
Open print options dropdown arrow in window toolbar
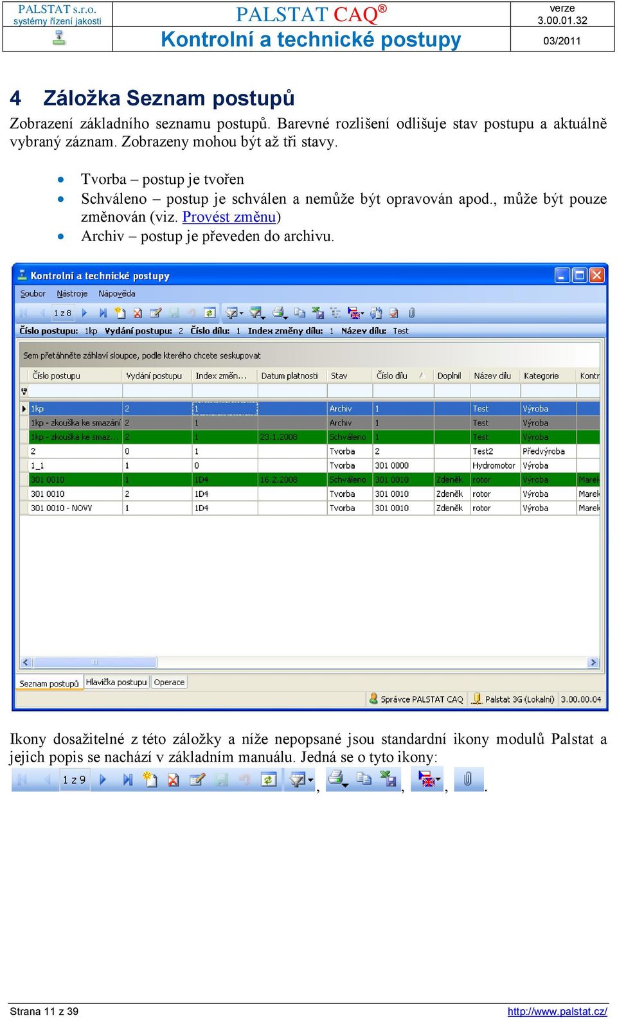(x=286, y=317)
